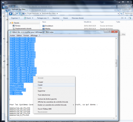
Task: Click Imprimer in the Explorer toolbar
Action: click(x=56, y=18)
